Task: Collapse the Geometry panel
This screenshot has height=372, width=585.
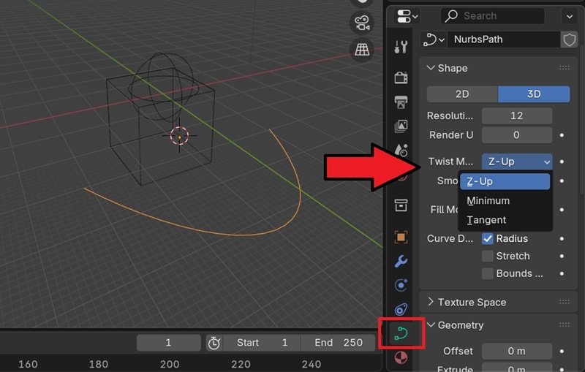Action: pos(431,325)
